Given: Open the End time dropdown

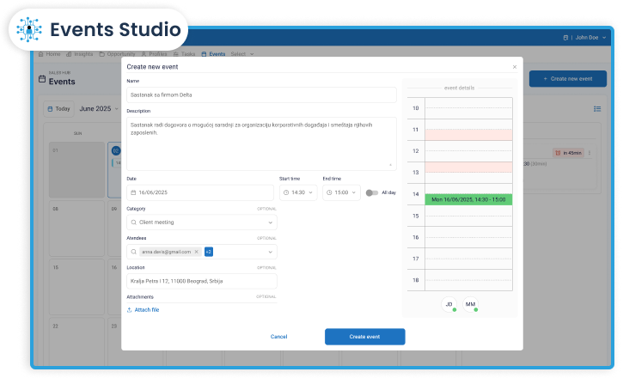Looking at the screenshot, I should pyautogui.click(x=341, y=192).
